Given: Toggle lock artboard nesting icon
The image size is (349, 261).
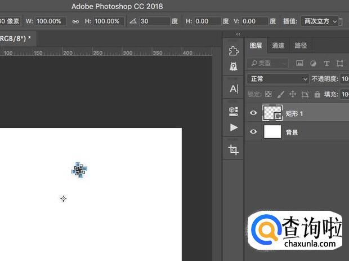Looking at the screenshot, I should pos(305,95).
